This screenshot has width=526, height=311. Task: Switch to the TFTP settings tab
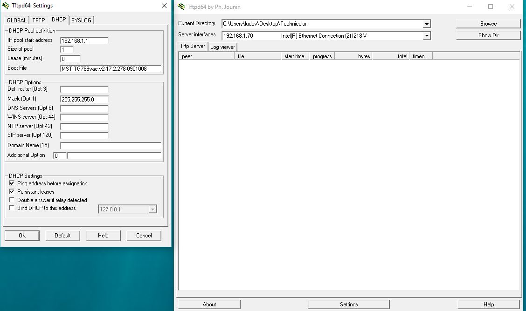(39, 20)
